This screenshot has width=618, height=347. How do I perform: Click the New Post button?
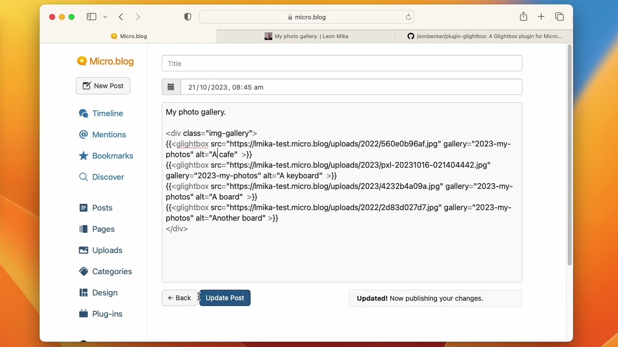(103, 86)
